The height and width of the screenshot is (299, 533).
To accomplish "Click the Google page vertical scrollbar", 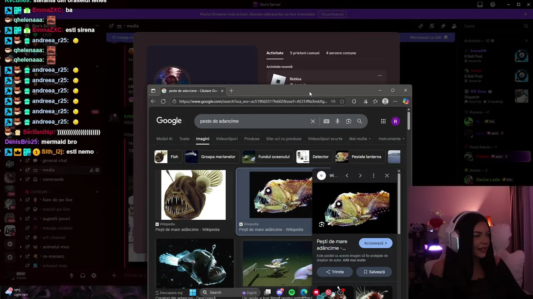I will coord(409,120).
